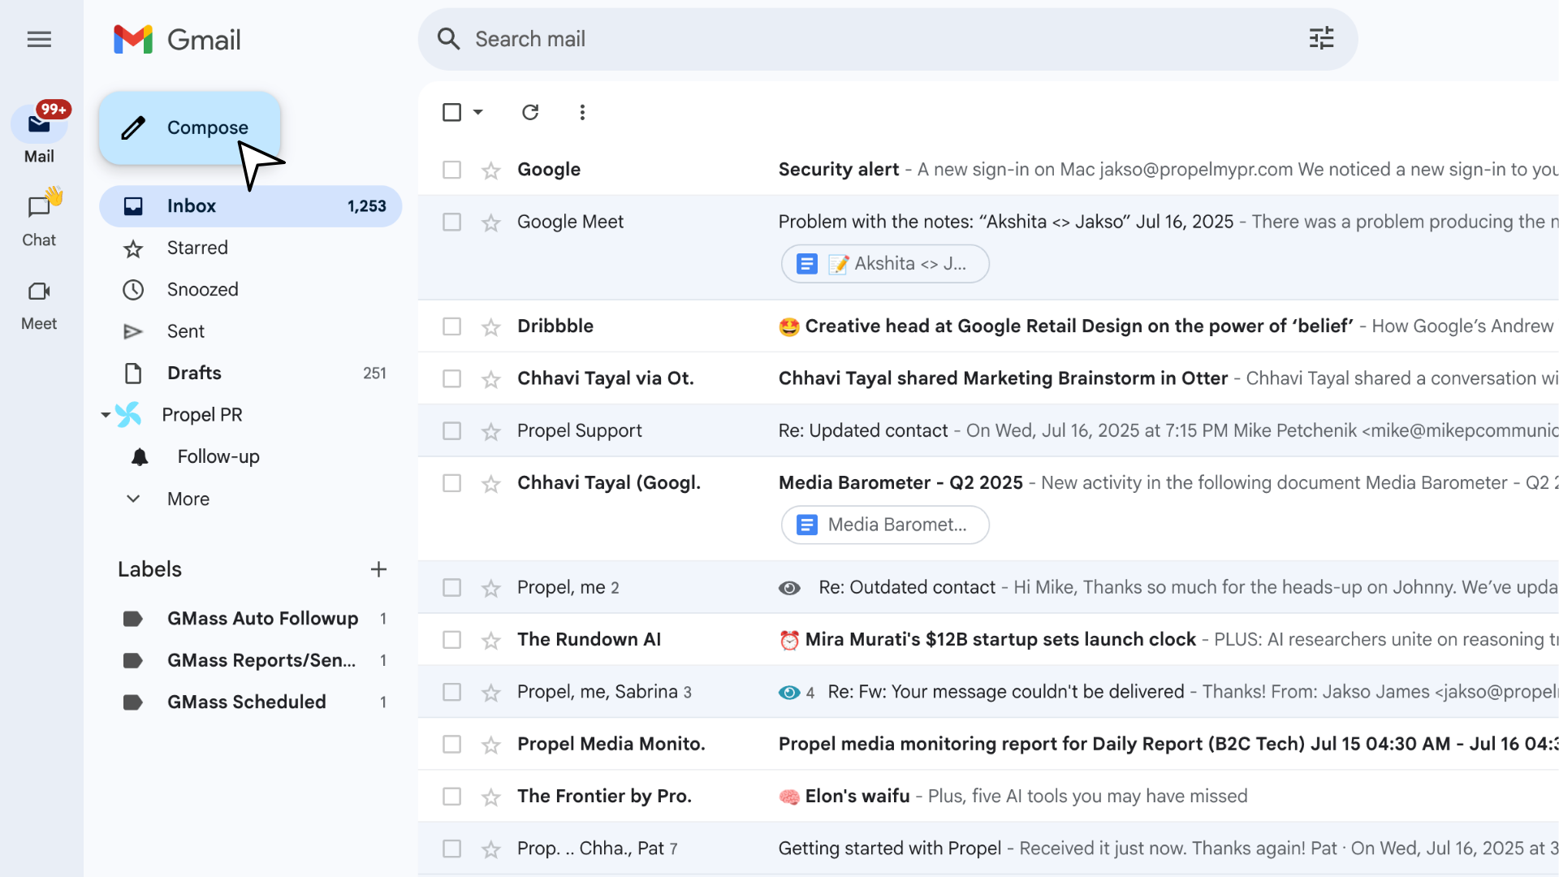Viewport: 1559px width, 877px height.
Task: Select The Rundown AI email checkbox
Action: (451, 640)
